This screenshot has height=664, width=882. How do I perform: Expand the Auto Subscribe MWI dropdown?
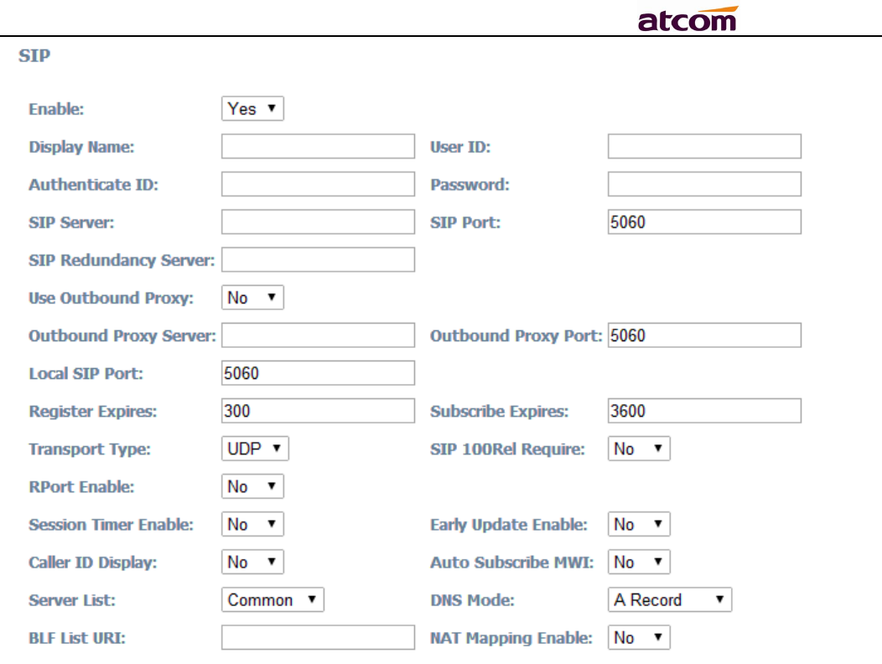tap(639, 562)
